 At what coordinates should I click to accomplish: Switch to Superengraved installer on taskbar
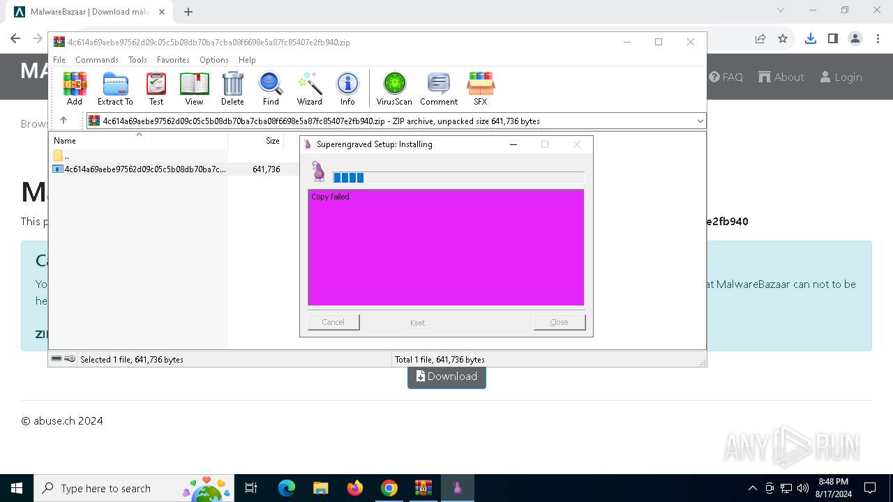pyautogui.click(x=458, y=488)
